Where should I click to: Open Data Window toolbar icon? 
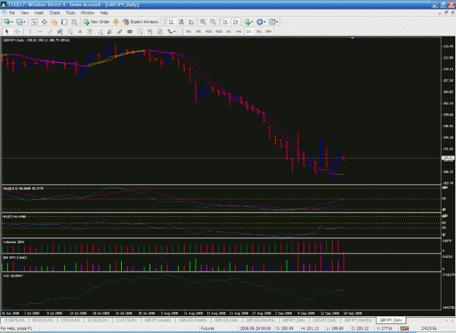point(45,22)
